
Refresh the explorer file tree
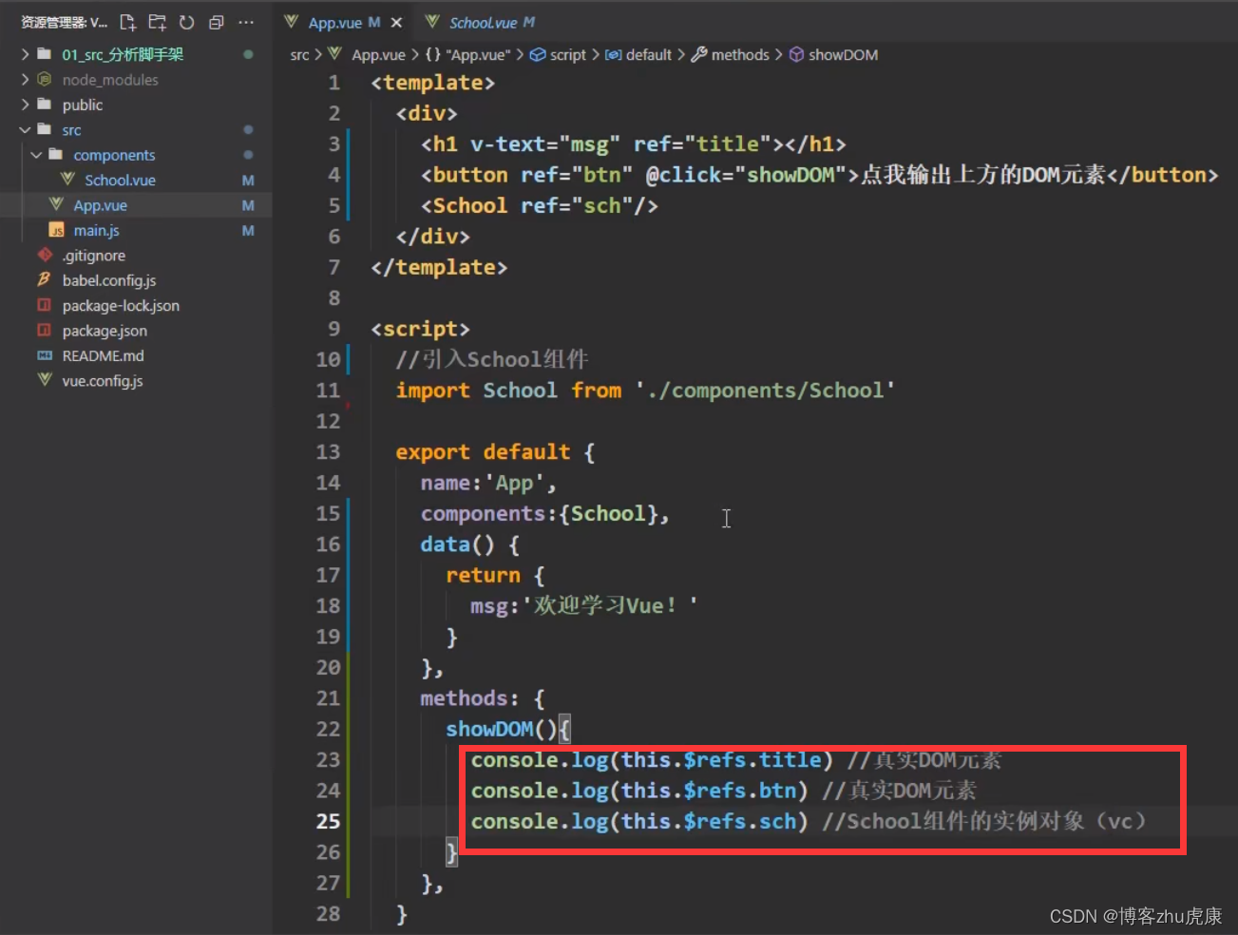(187, 22)
